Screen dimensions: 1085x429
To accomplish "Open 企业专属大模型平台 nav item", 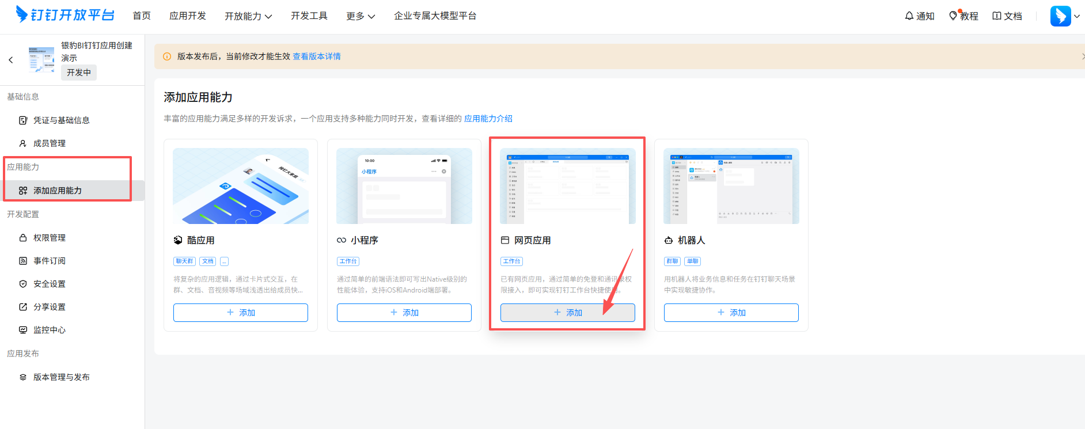I will point(435,16).
